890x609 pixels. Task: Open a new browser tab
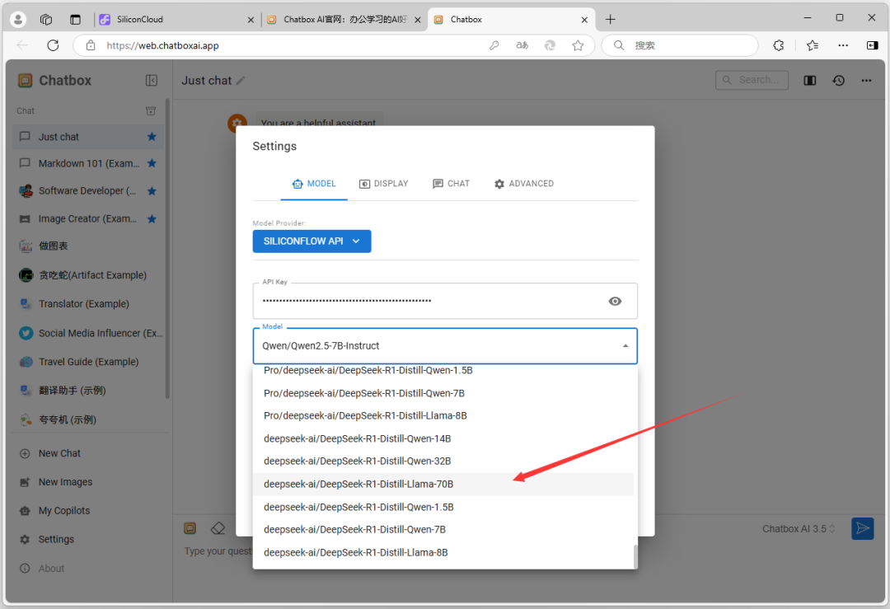610,19
